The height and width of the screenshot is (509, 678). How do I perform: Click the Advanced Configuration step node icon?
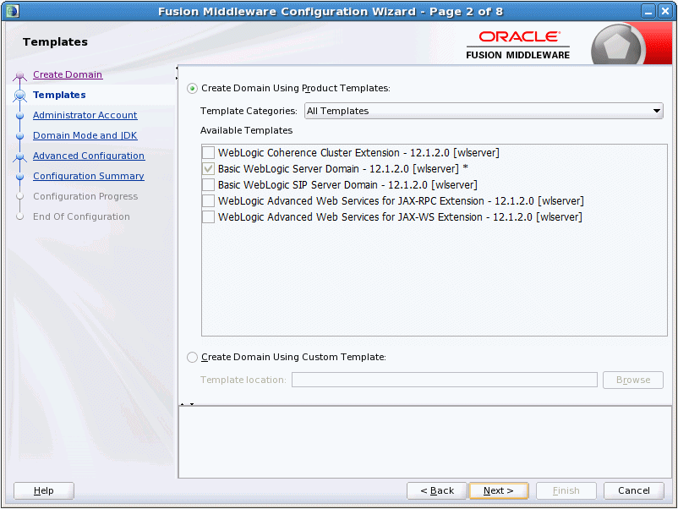(20, 157)
